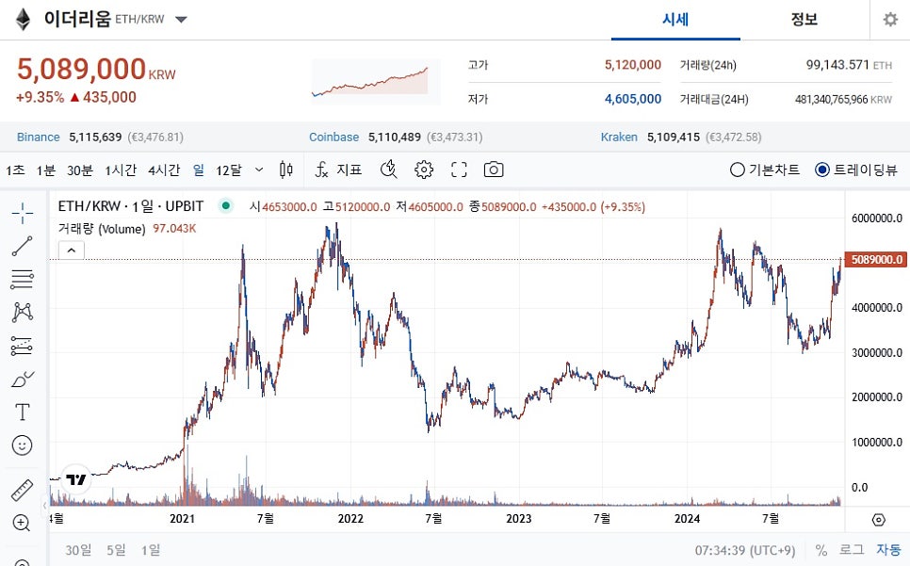Image resolution: width=910 pixels, height=566 pixels.
Task: Switch to the 정보 tab
Action: coord(804,20)
